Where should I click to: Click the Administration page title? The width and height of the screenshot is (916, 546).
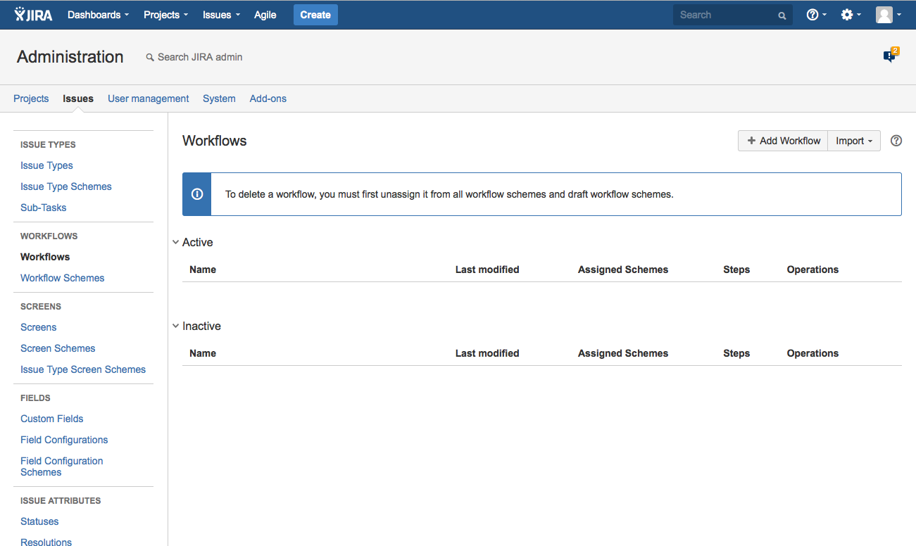click(70, 57)
